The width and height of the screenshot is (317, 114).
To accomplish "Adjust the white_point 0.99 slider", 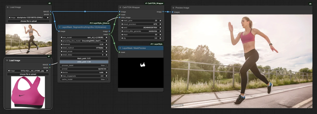I will (84, 62).
